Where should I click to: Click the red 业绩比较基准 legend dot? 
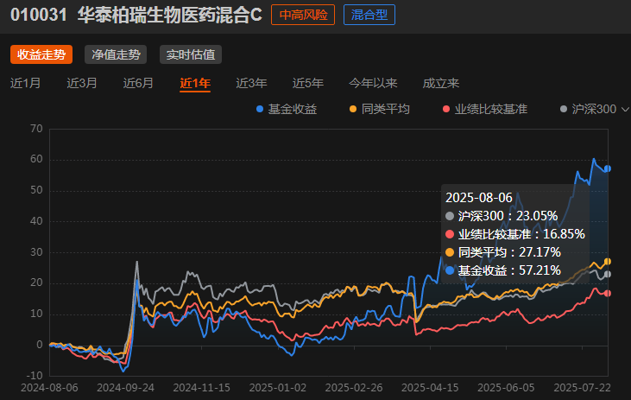click(x=446, y=109)
